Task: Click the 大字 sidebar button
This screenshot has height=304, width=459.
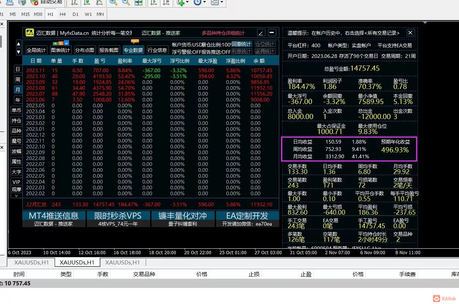Action: coord(17,172)
